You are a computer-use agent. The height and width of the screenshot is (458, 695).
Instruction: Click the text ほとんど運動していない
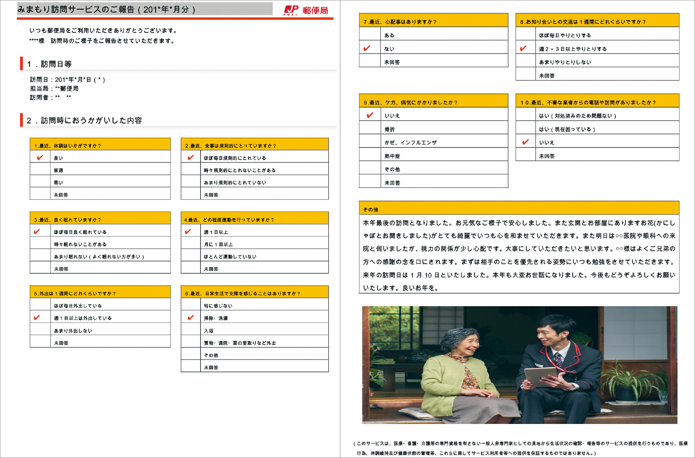(230, 257)
